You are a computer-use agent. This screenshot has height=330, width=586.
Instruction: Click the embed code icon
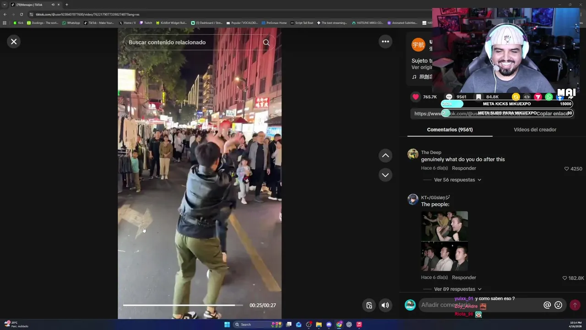[x=527, y=97]
